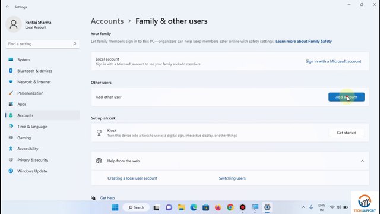Click the Local account row text

pyautogui.click(x=107, y=59)
